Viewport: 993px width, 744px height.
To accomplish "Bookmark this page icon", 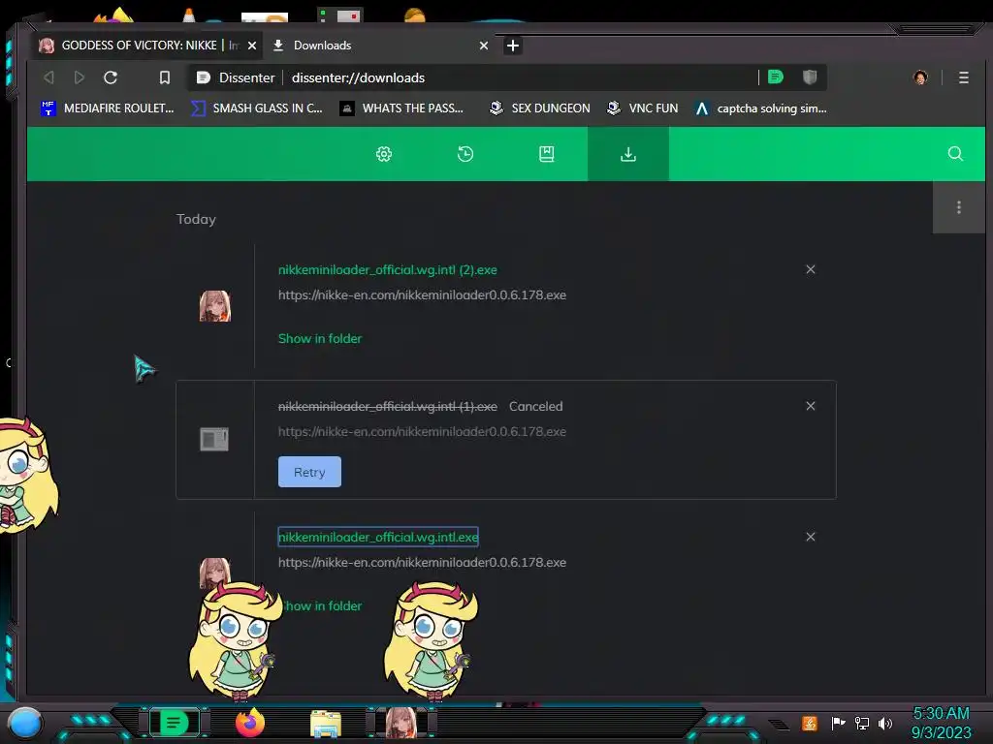I will tap(165, 77).
